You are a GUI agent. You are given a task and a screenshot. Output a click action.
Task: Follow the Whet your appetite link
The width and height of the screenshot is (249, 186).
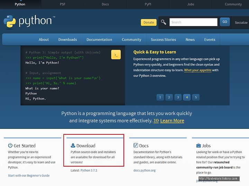pos(198,70)
